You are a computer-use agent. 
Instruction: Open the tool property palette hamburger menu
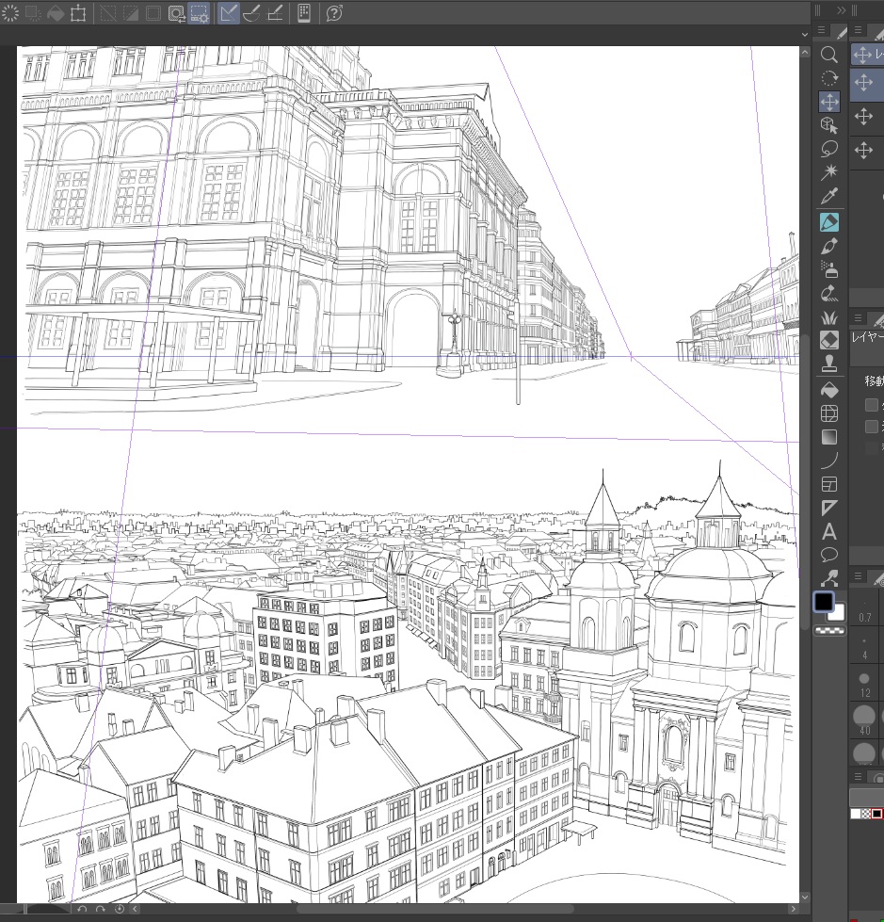click(x=859, y=318)
